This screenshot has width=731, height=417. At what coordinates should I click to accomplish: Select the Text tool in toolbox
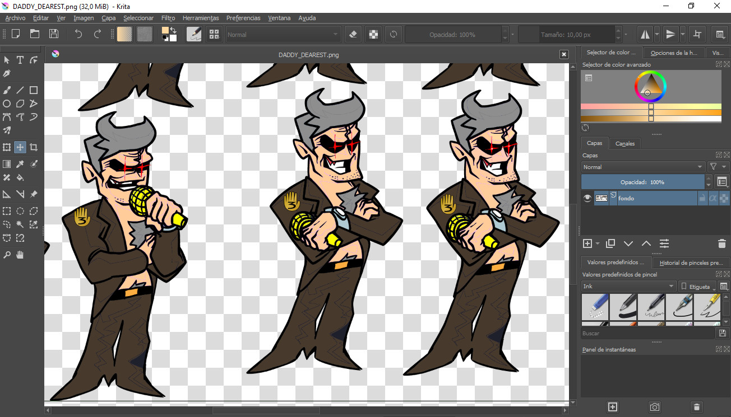[20, 60]
